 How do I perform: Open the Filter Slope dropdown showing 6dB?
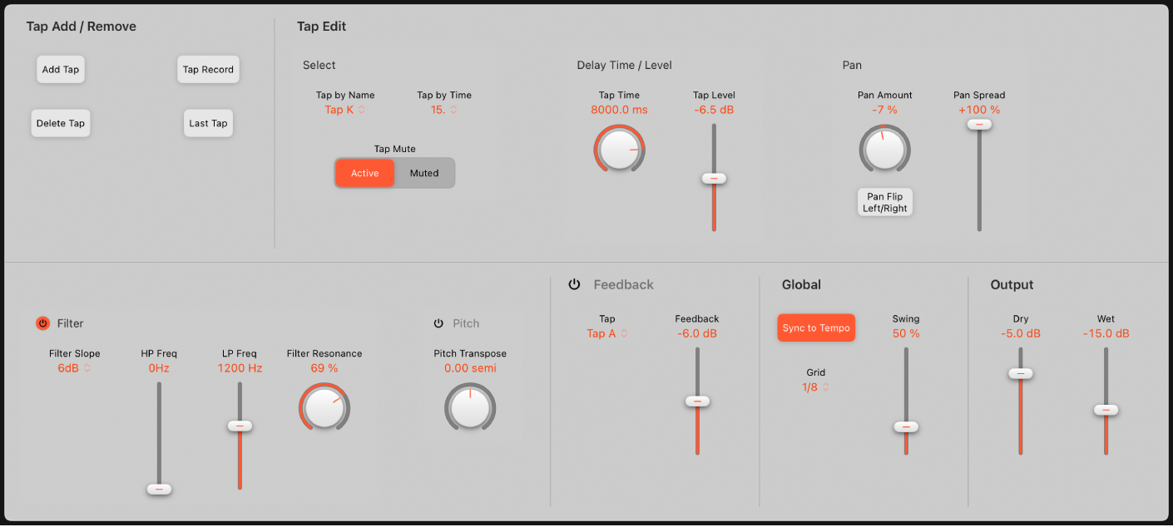click(74, 367)
